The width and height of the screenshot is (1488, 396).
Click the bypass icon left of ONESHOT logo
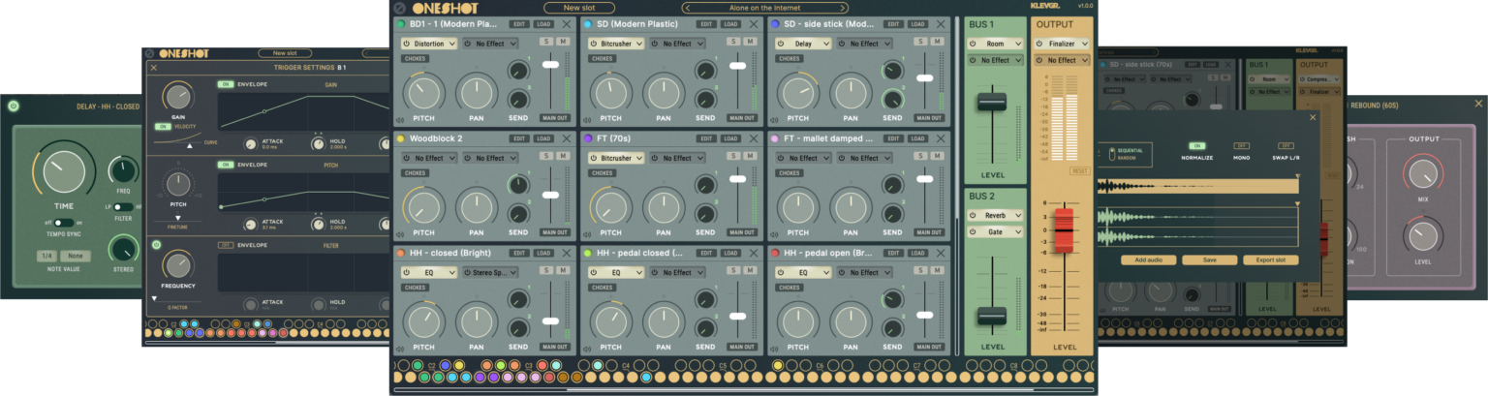[400, 8]
